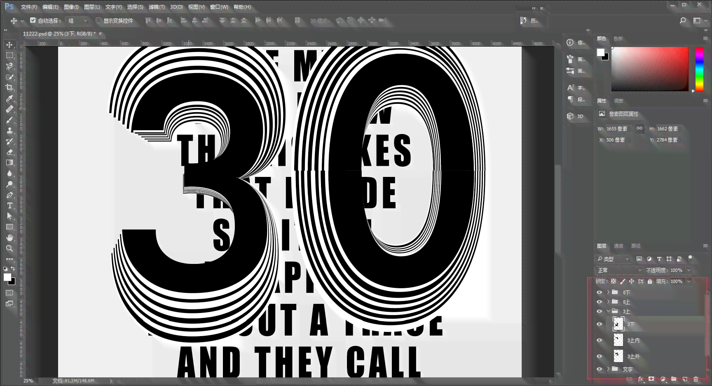Open the opacity 不透明度 dropdown arrow
This screenshot has width=712, height=386.
point(689,270)
